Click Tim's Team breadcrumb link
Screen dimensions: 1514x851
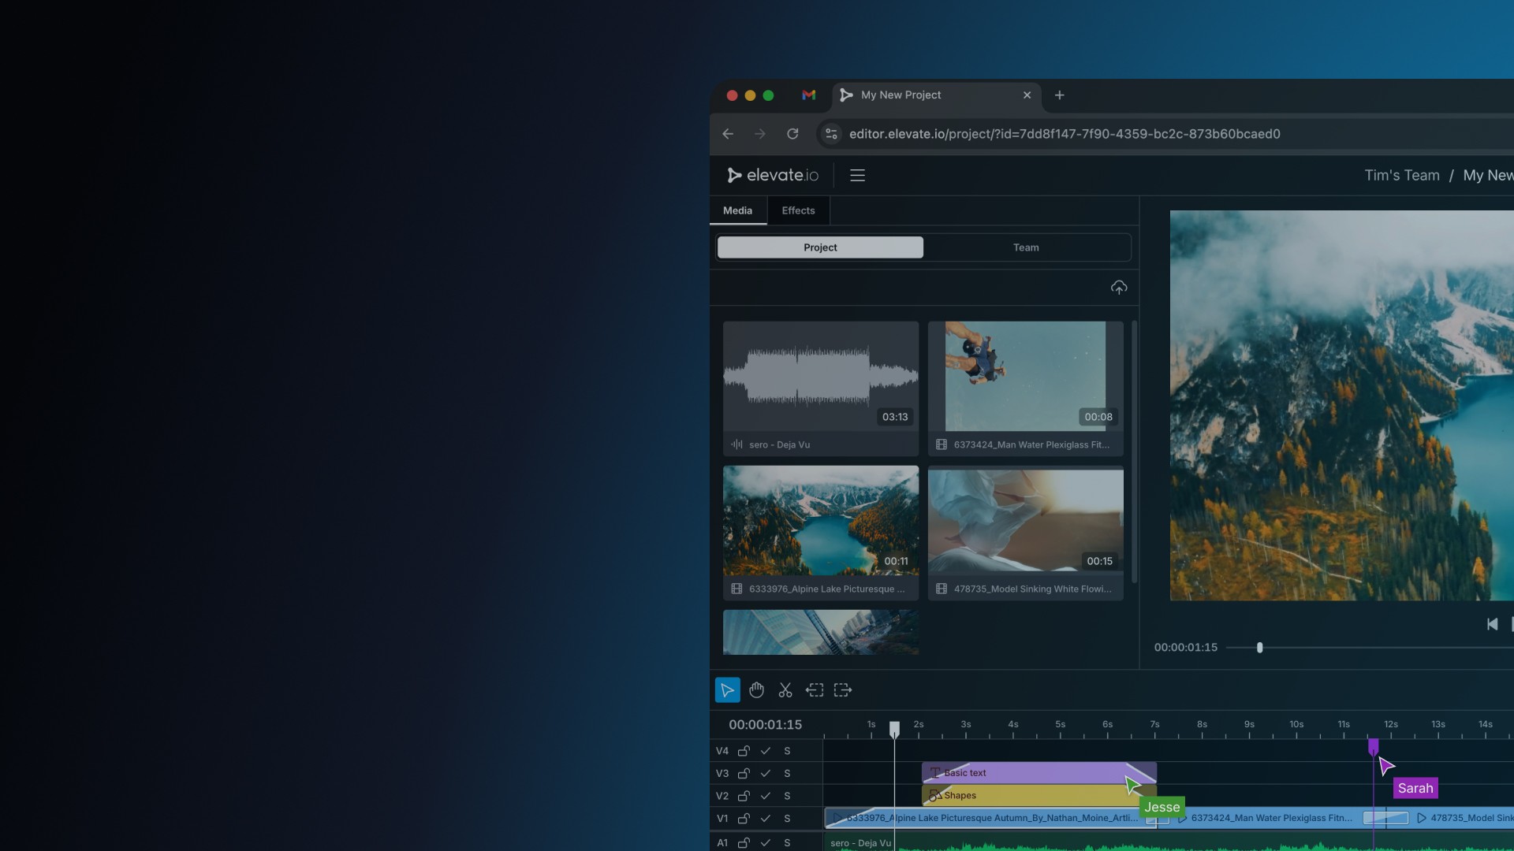pyautogui.click(x=1401, y=175)
